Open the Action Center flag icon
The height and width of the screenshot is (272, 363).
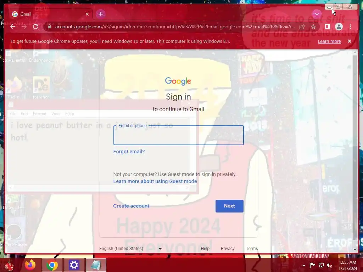pyautogui.click(x=313, y=265)
